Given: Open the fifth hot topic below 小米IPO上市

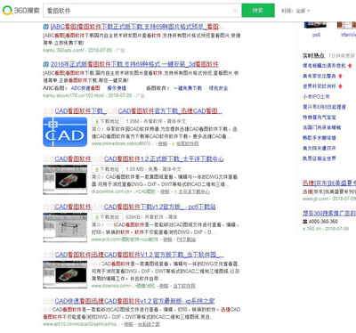Looking at the screenshot, I should [324, 107].
